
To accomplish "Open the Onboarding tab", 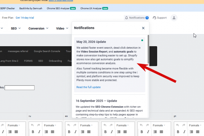I will pyautogui.click(x=55, y=61).
